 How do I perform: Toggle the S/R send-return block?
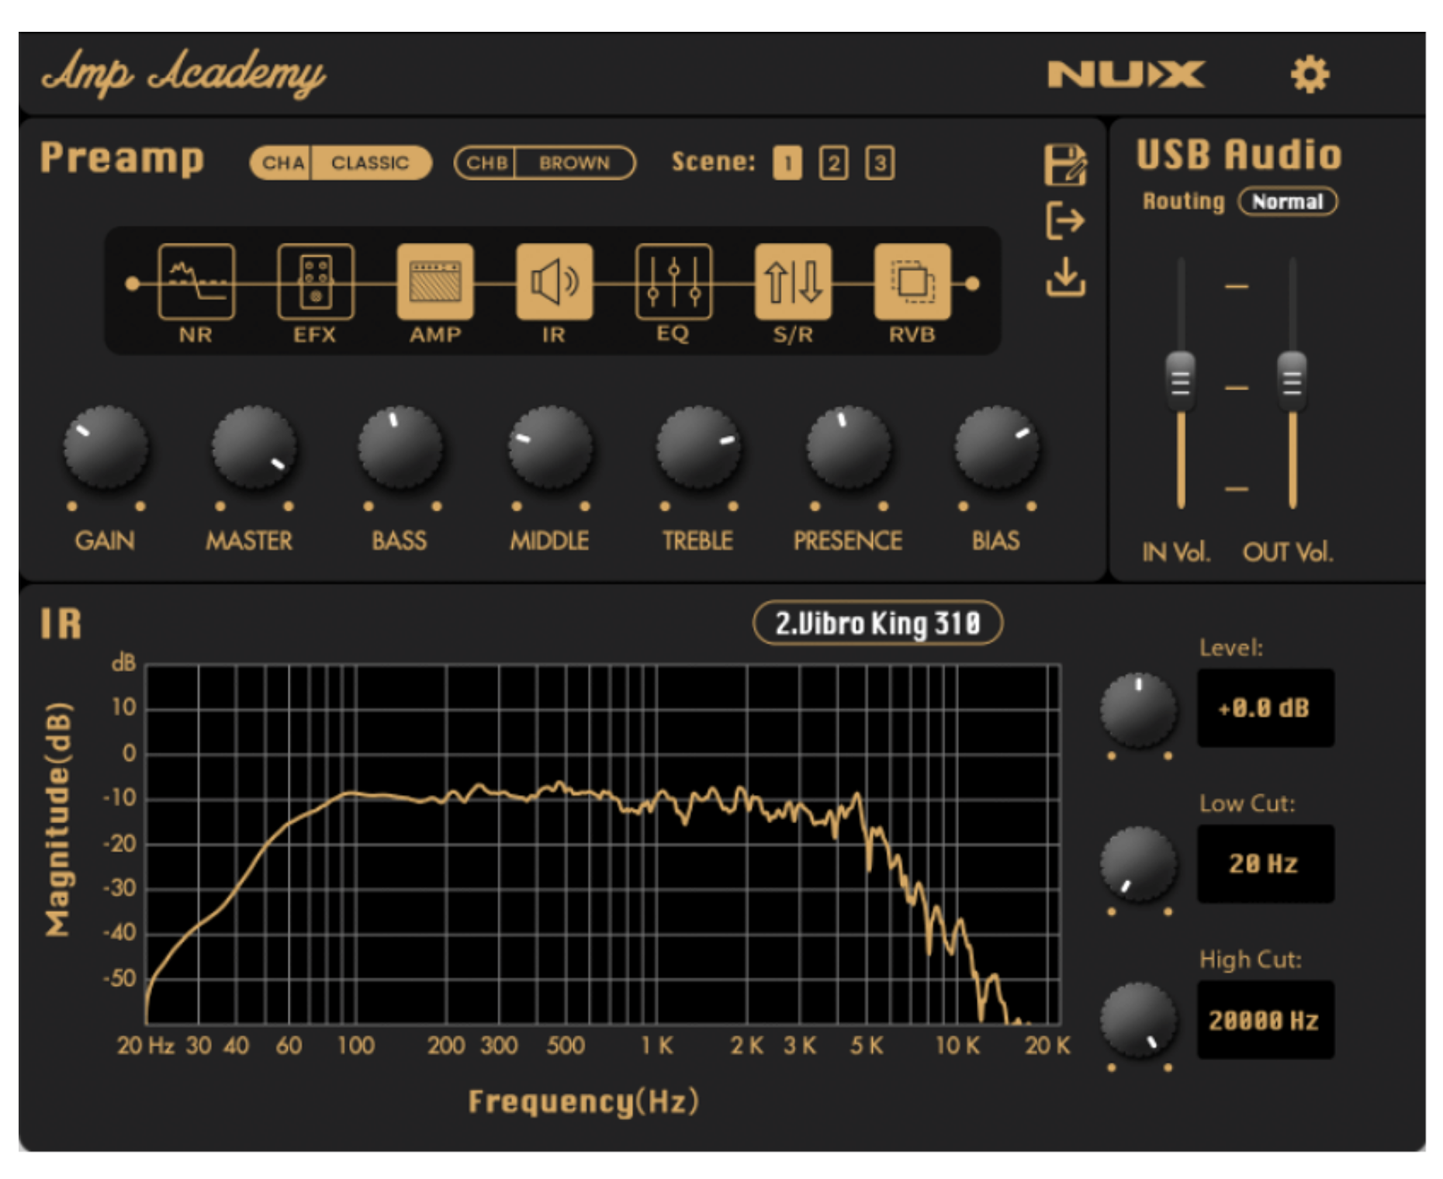click(792, 282)
